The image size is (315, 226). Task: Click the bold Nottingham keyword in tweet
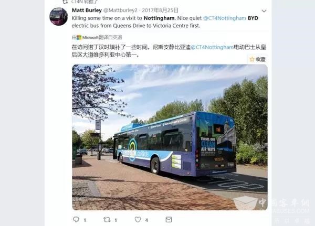pyautogui.click(x=159, y=18)
